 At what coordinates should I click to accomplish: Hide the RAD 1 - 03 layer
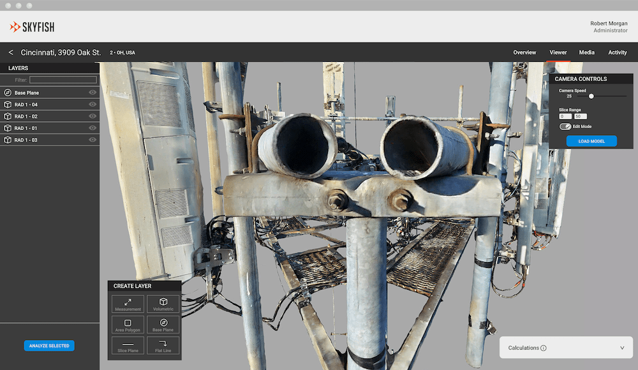coord(93,140)
